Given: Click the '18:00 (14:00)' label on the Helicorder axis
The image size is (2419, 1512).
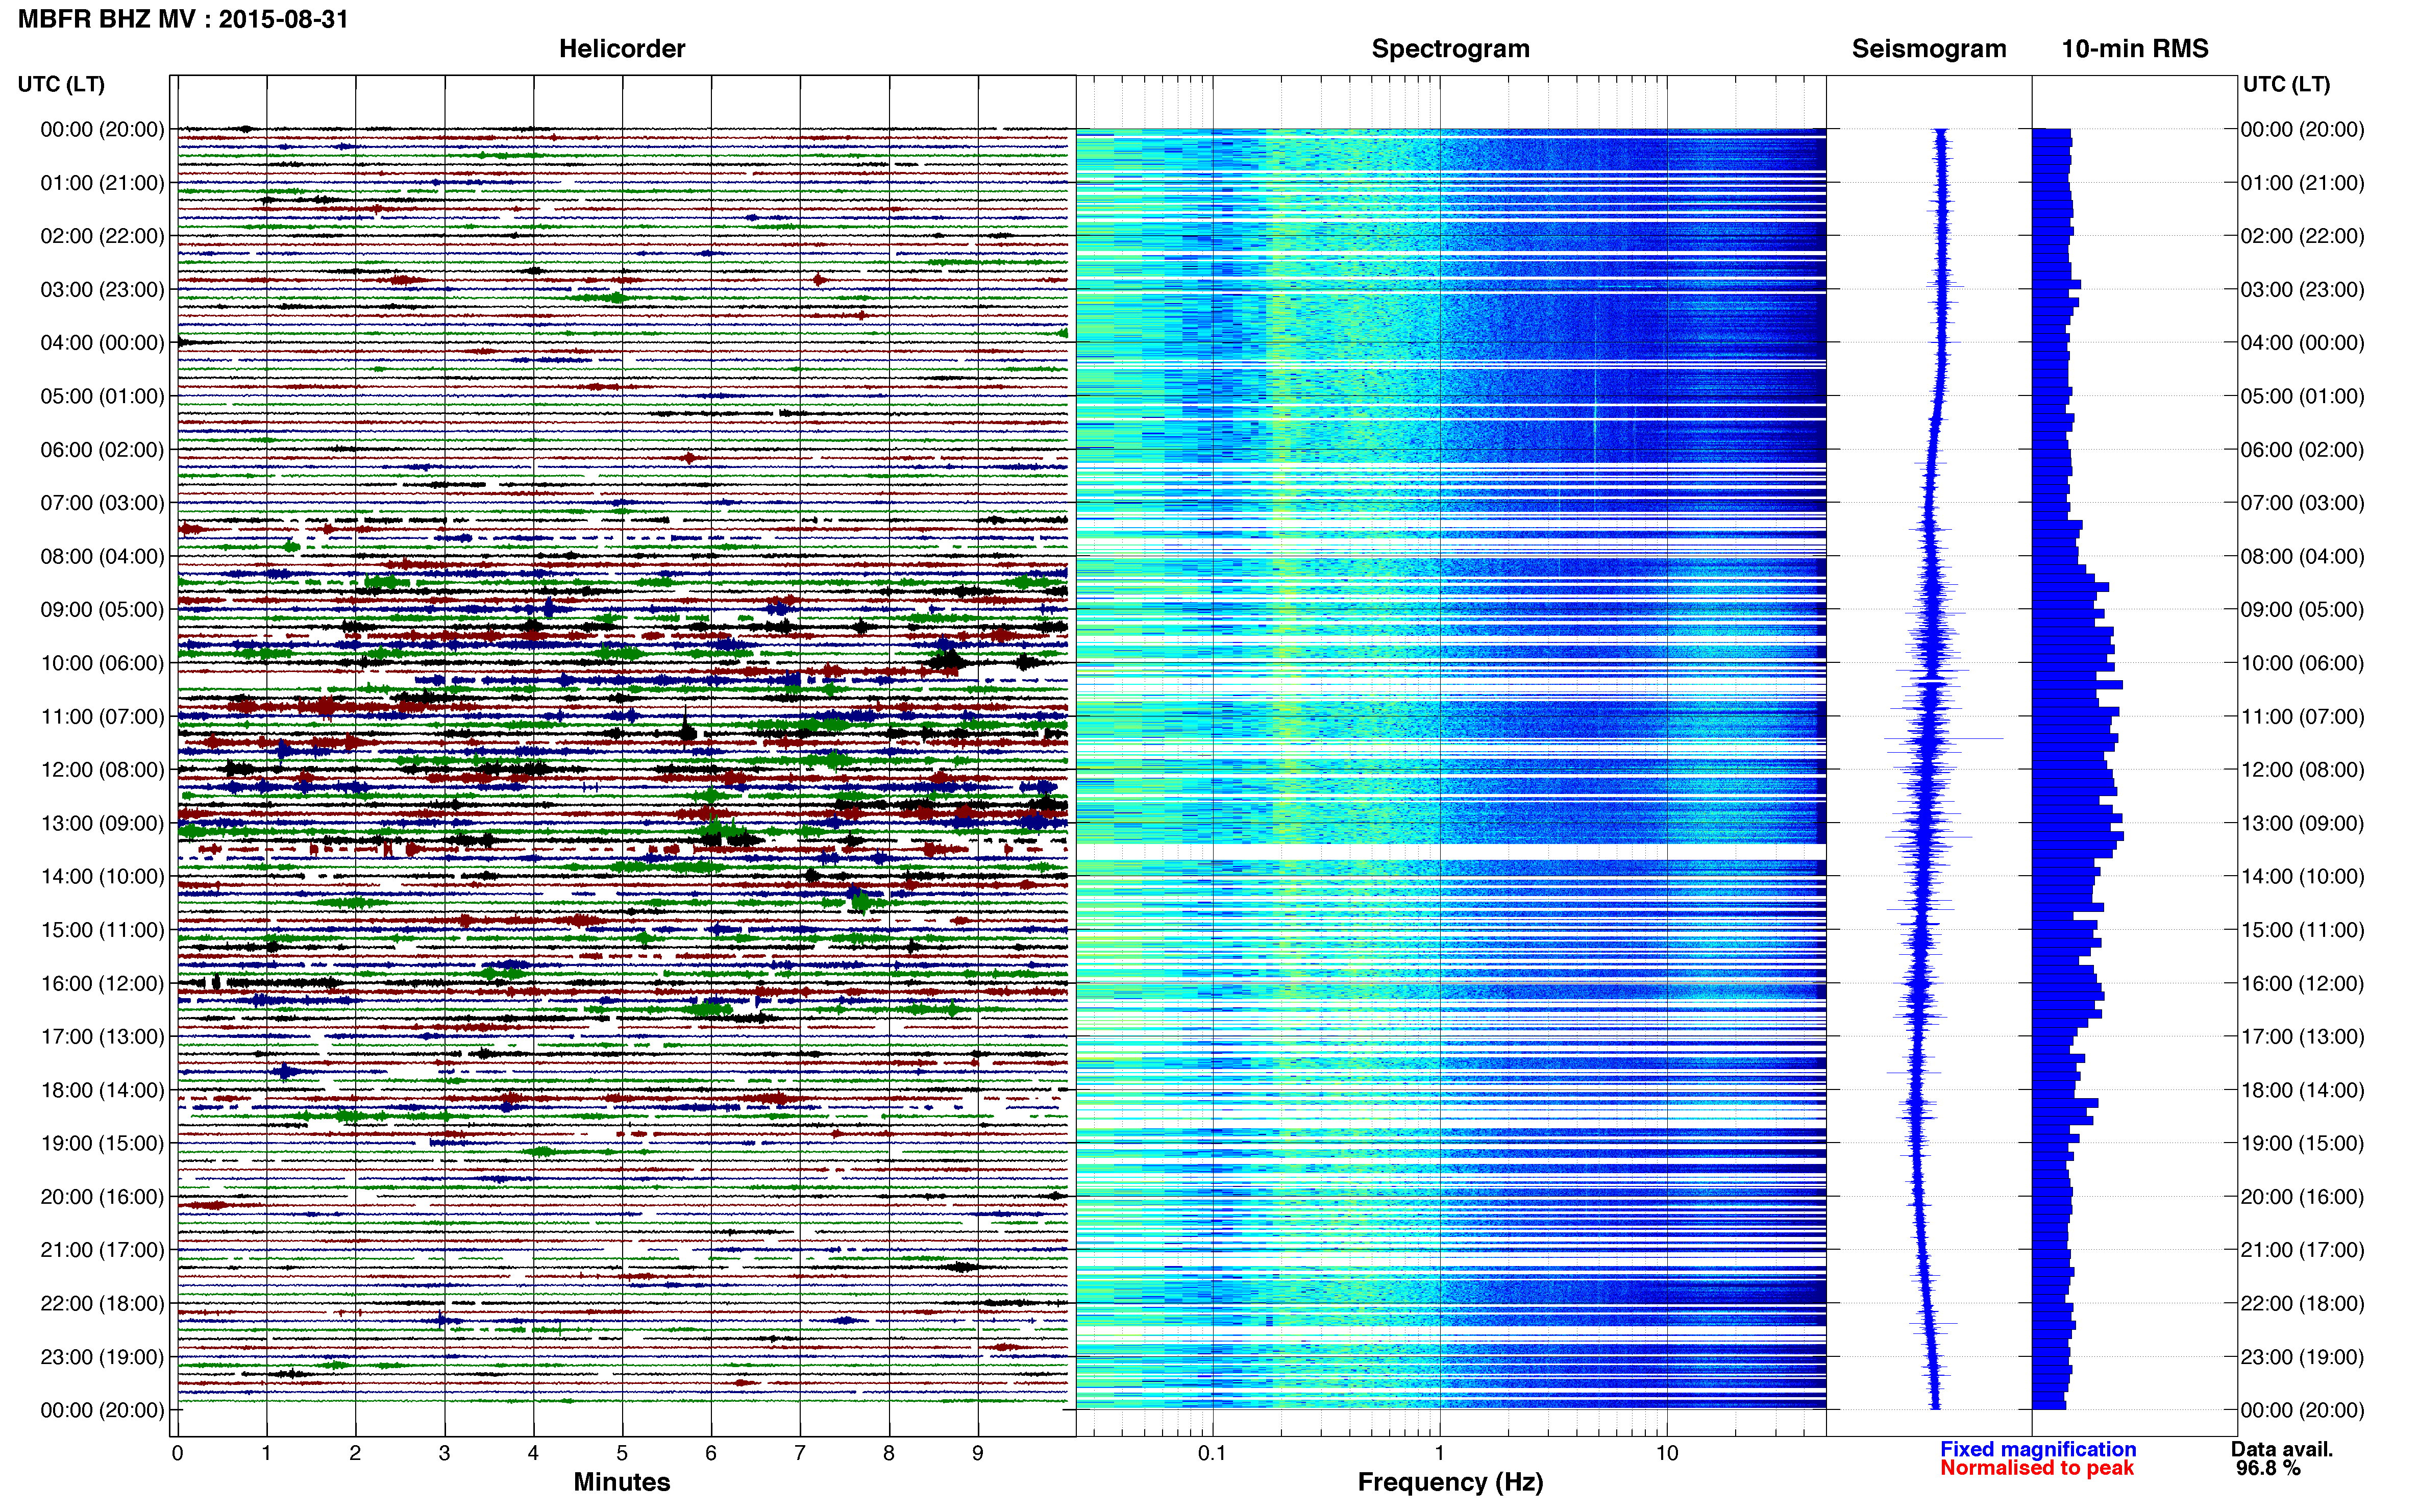Looking at the screenshot, I should tap(102, 1090).
